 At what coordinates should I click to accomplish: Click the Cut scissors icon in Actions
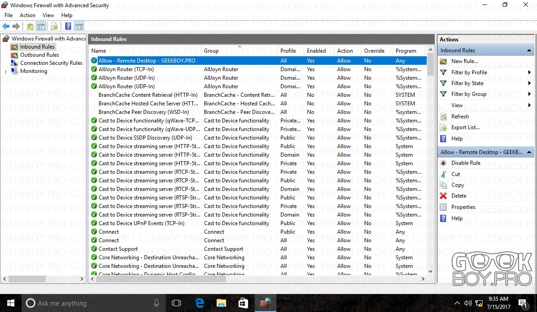443,174
